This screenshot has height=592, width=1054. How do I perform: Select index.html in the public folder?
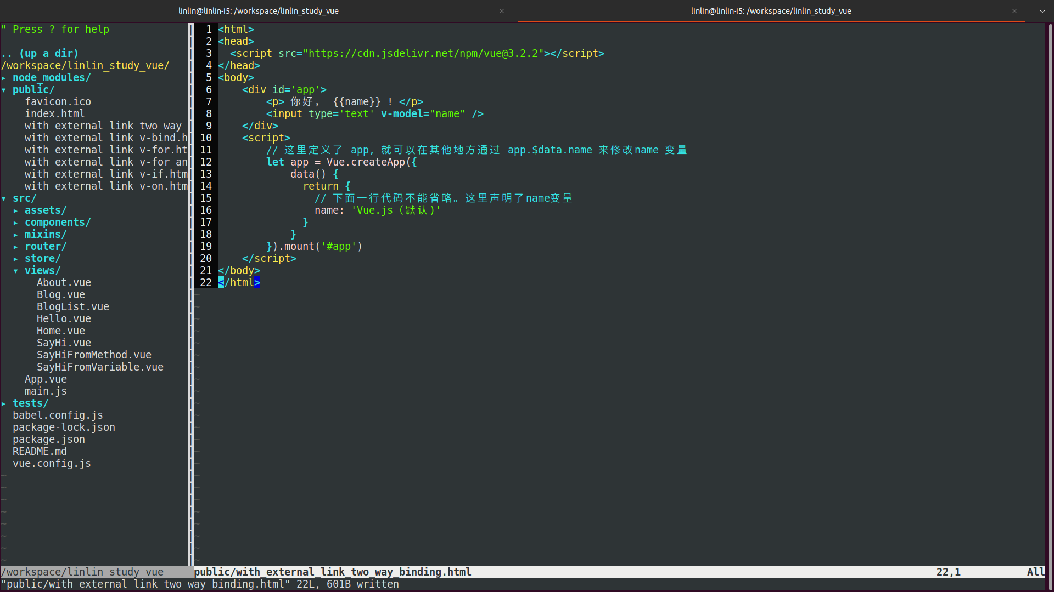tap(54, 114)
